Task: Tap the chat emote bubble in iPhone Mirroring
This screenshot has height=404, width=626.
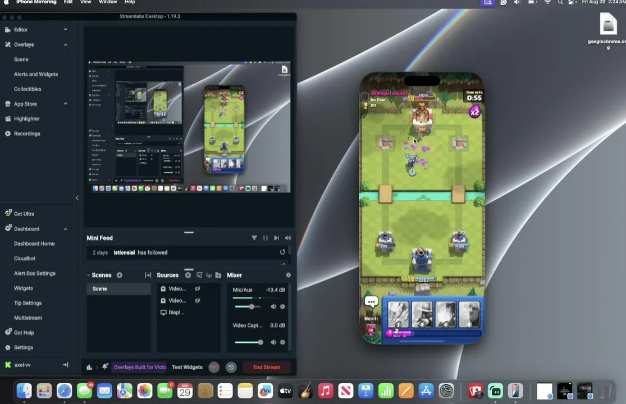Action: (x=371, y=301)
